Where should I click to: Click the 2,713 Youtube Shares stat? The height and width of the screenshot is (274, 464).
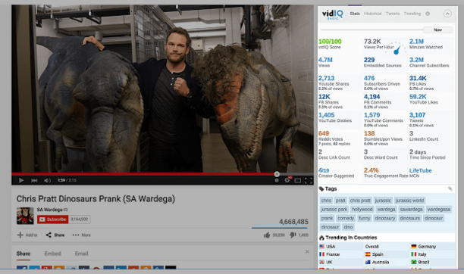point(334,83)
